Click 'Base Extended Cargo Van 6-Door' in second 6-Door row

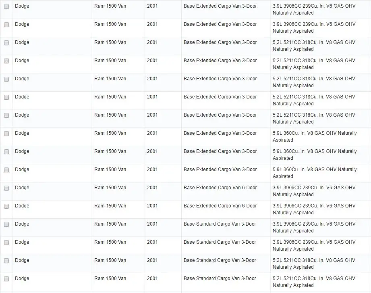[x=220, y=206]
